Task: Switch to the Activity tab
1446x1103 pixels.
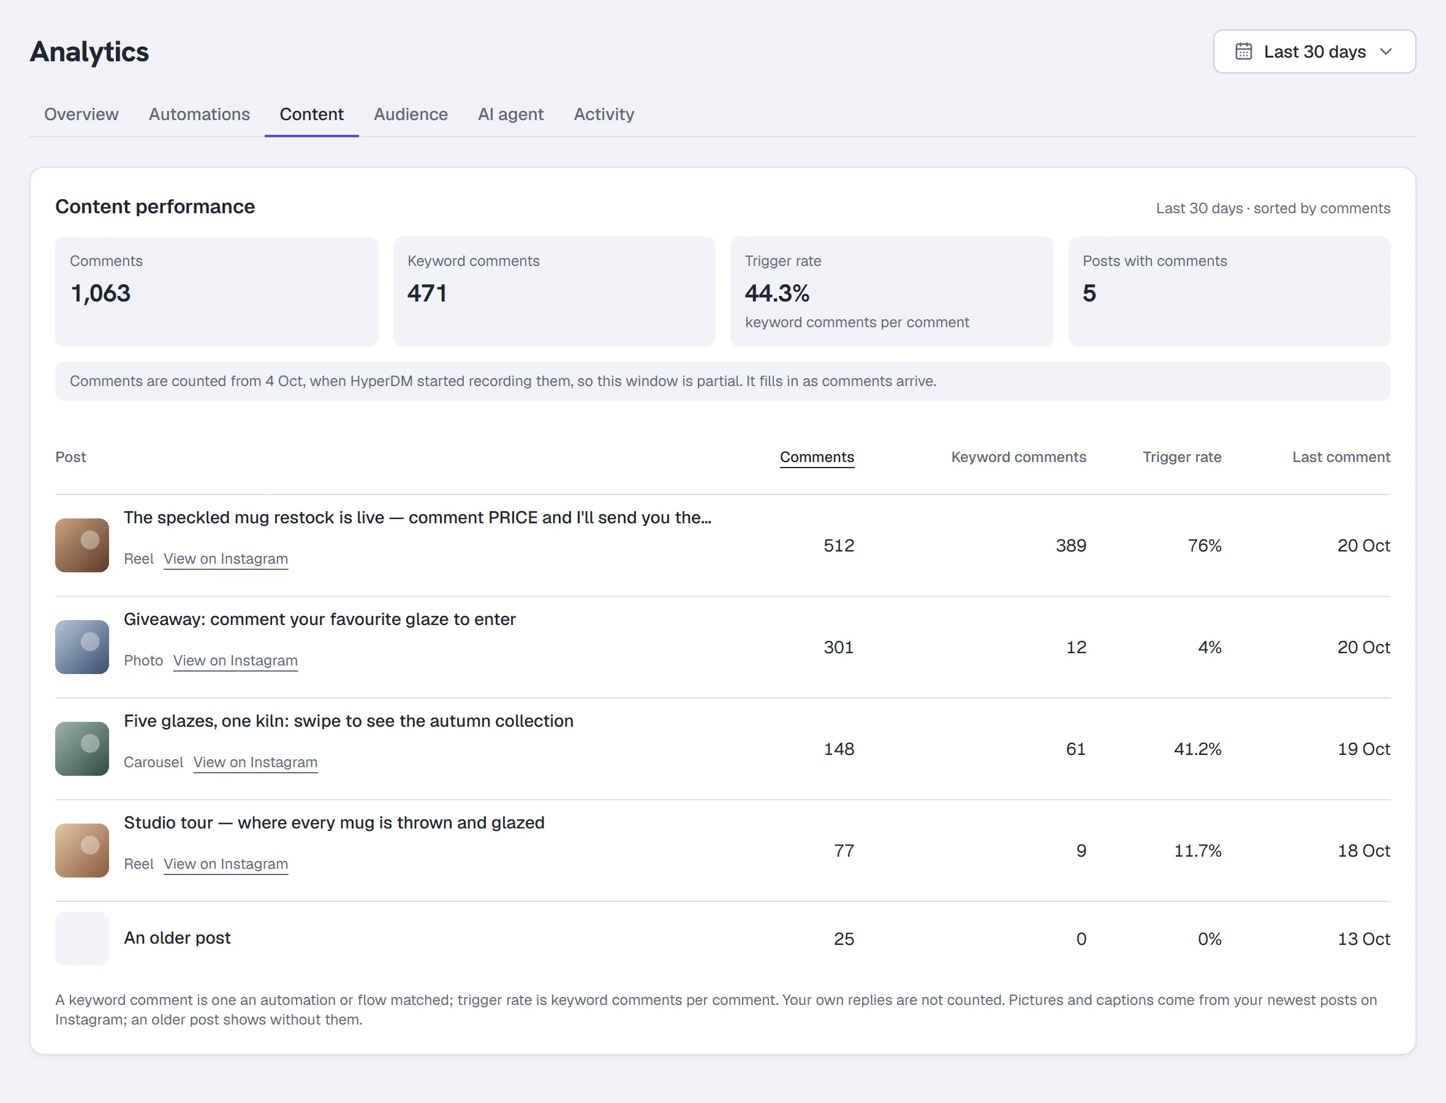Action: click(x=604, y=114)
